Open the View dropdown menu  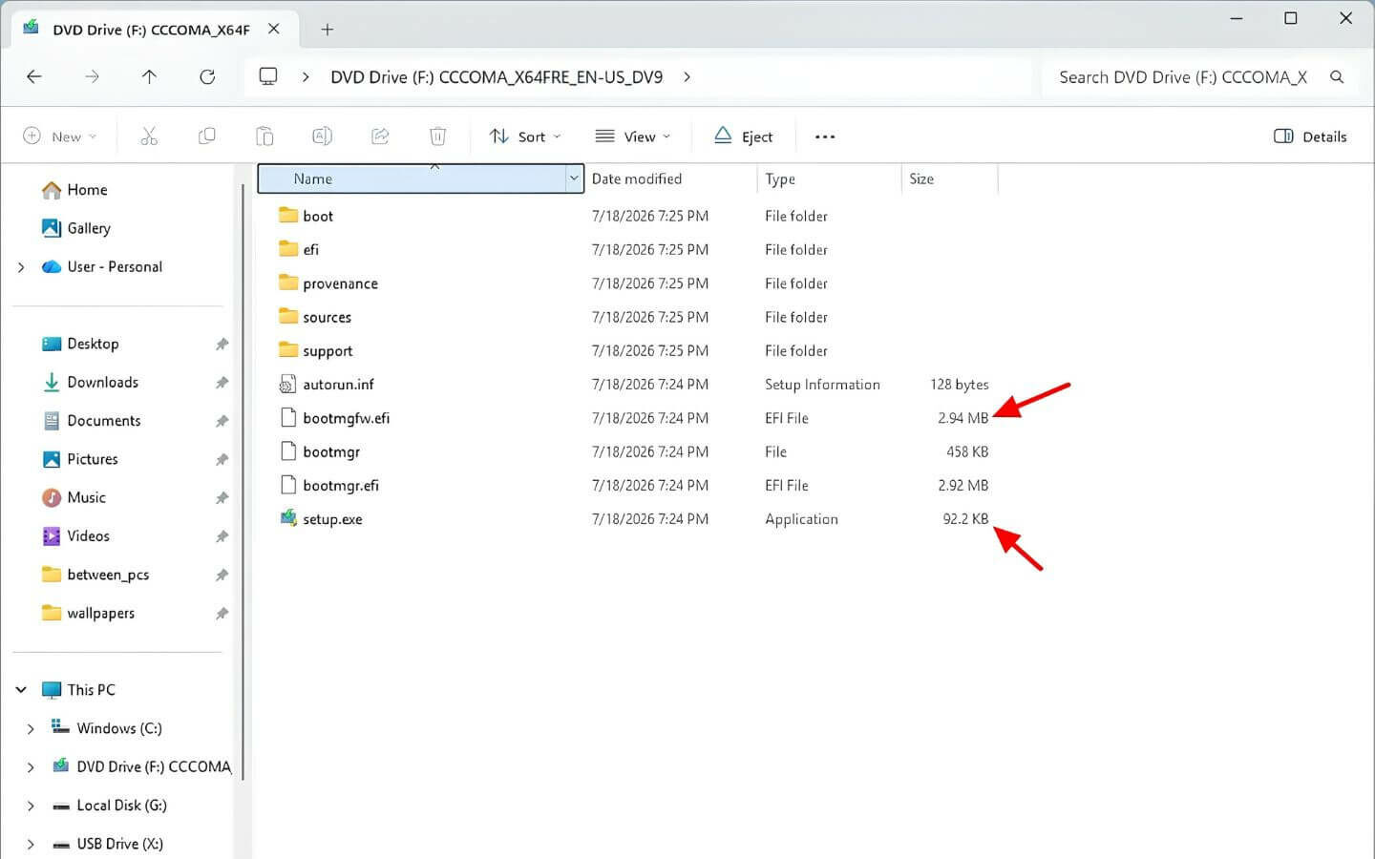point(632,136)
